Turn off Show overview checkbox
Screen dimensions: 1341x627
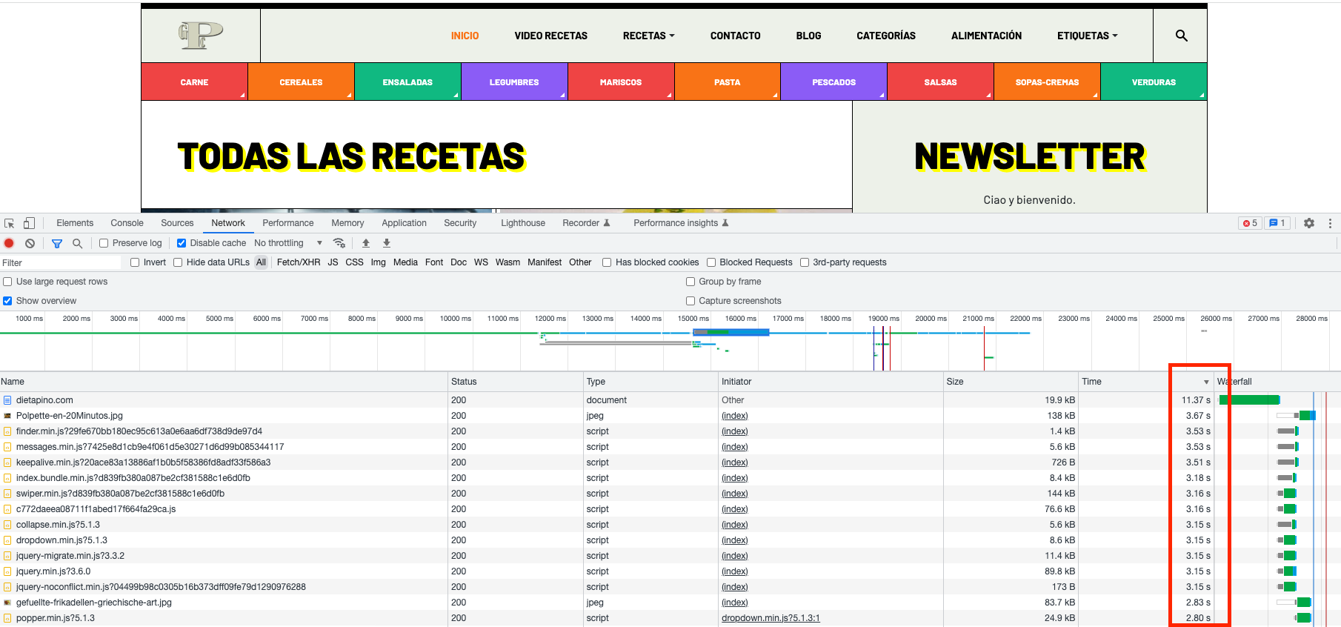[x=7, y=301]
